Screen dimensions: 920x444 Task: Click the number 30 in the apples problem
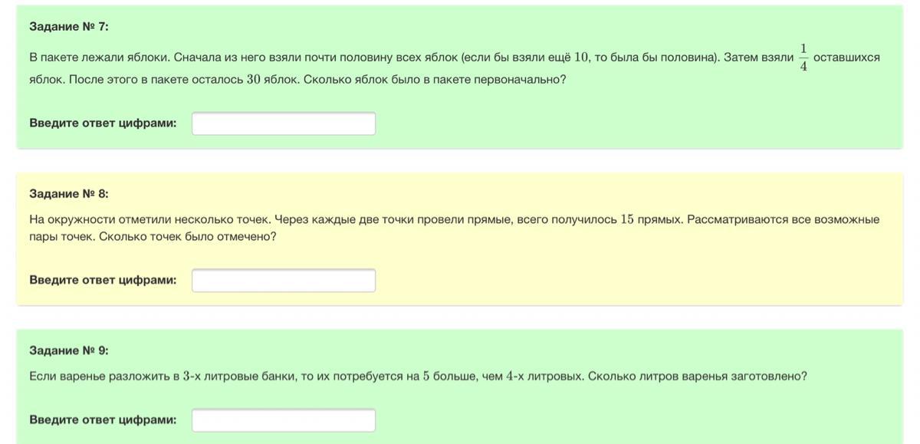(255, 79)
